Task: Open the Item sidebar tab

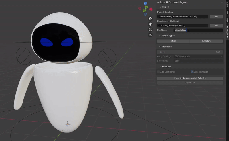Action: [227, 4]
